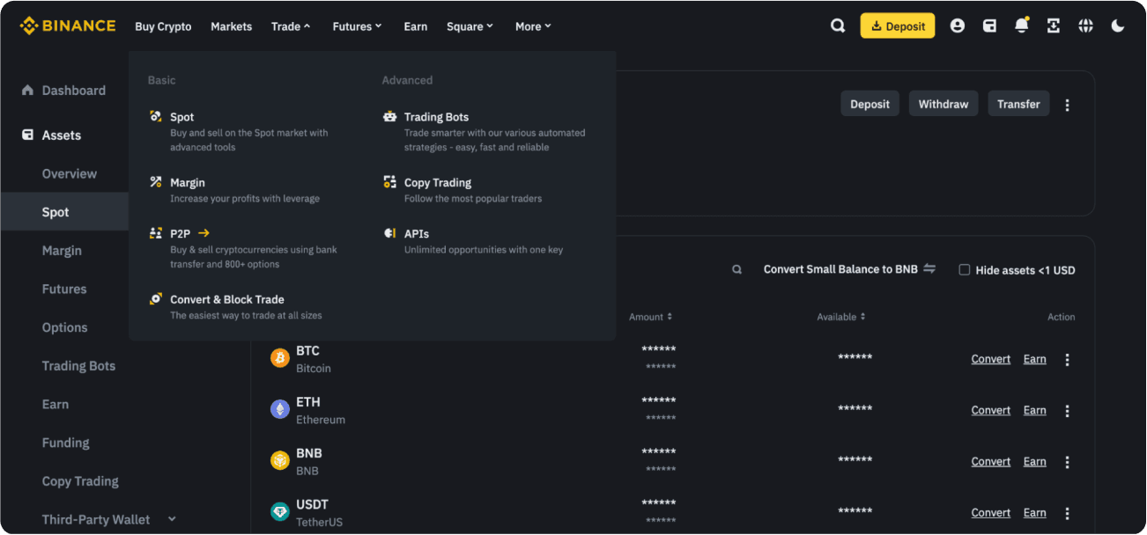The width and height of the screenshot is (1147, 535).
Task: Click the Transfer button
Action: point(1018,104)
